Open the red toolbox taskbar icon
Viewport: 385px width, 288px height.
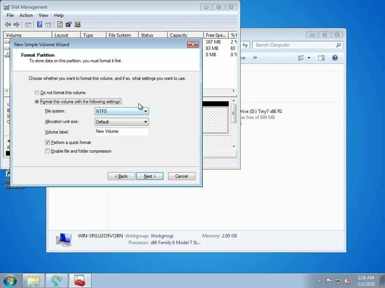tap(80, 280)
